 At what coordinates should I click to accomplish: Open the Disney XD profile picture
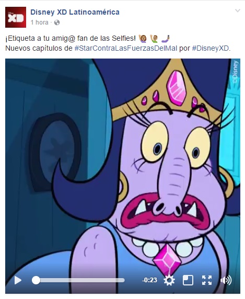pos(16,17)
